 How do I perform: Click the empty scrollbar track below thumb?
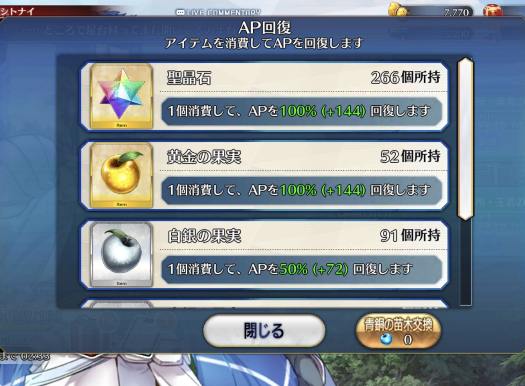click(465, 263)
